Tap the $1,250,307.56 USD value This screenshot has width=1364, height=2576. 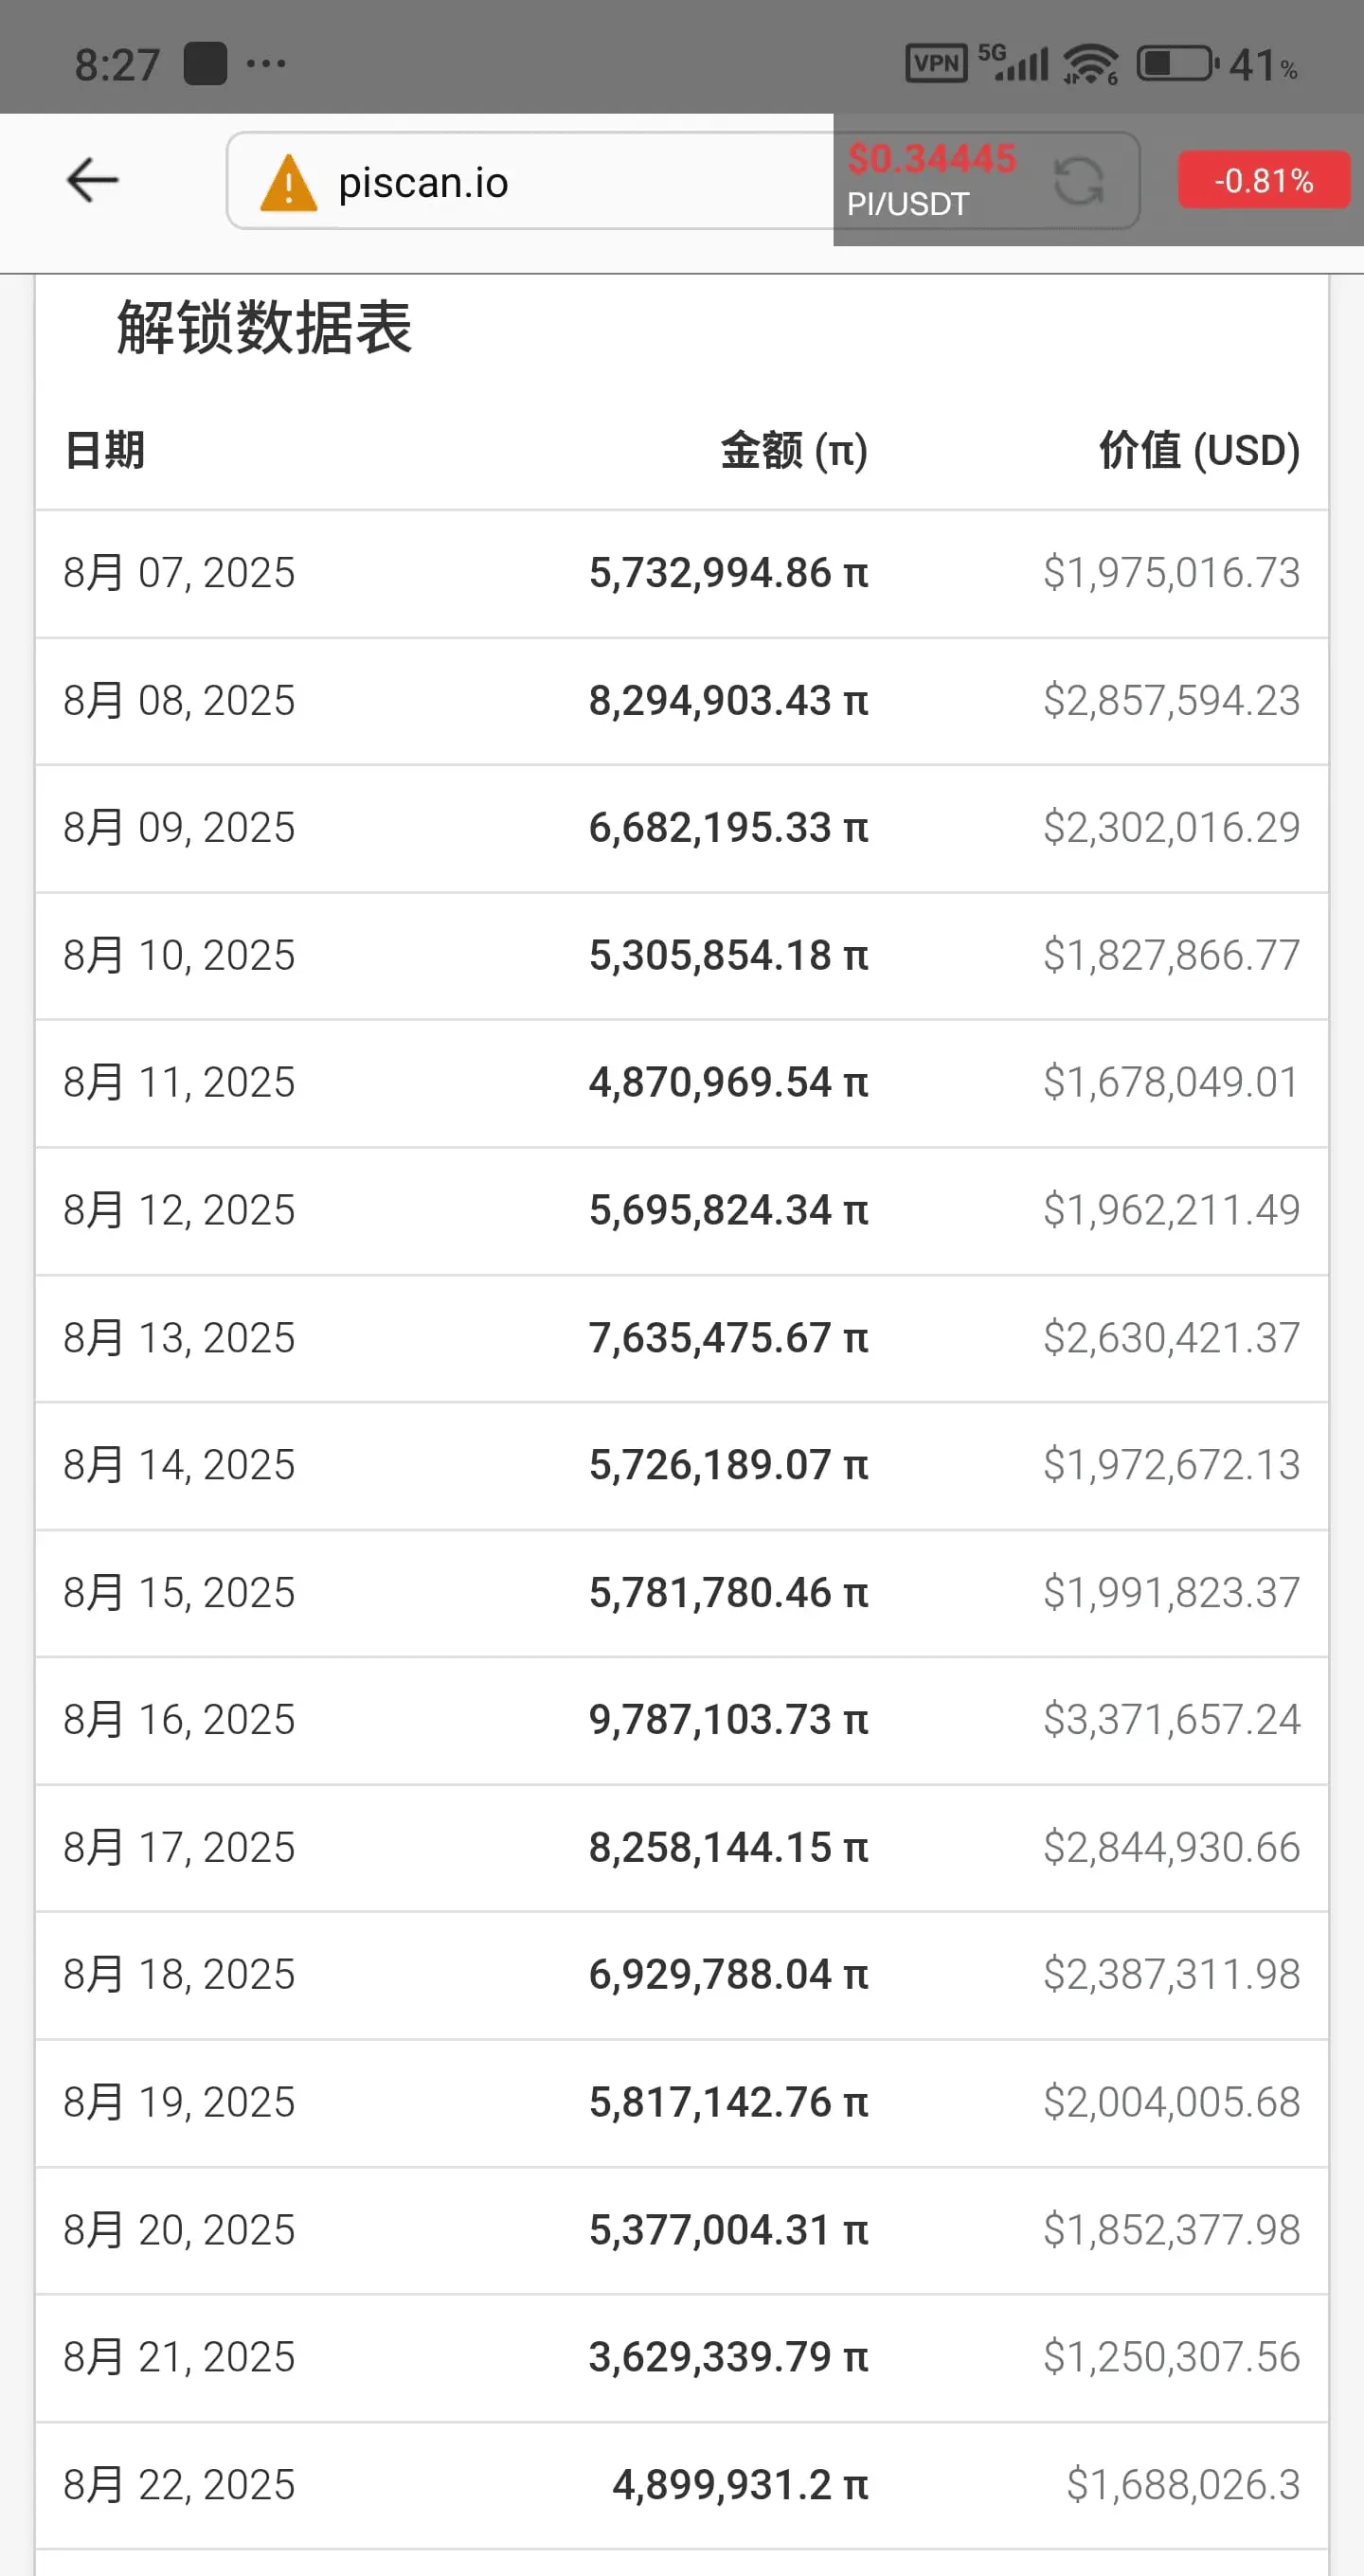click(x=1172, y=2357)
